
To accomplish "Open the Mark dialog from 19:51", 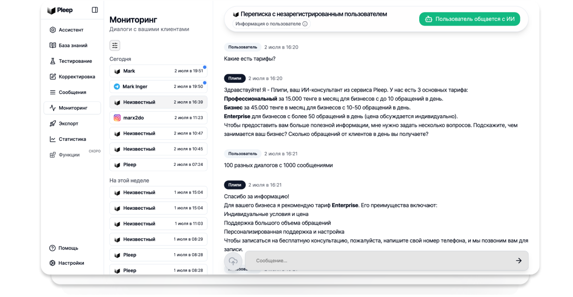I will (x=158, y=71).
